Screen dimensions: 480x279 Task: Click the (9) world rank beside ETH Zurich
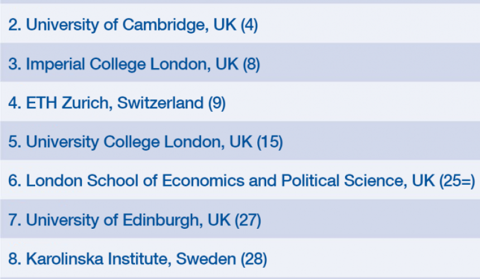point(217,103)
